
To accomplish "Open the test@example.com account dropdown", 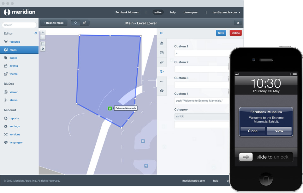I will tap(226, 12).
